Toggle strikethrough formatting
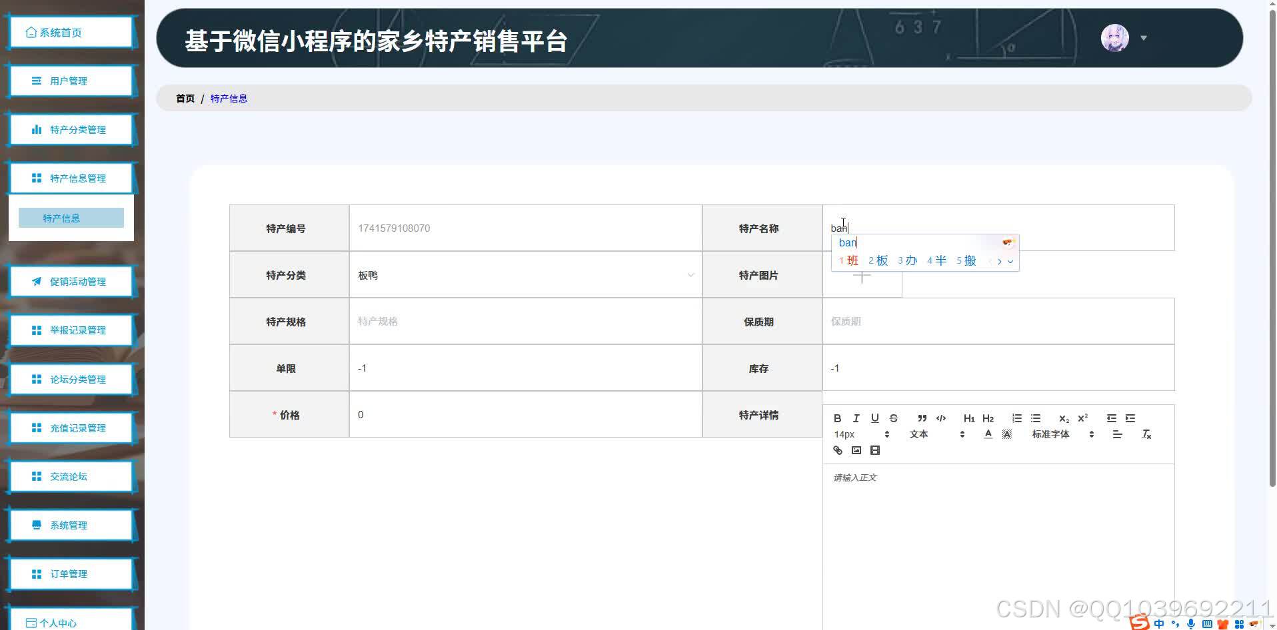 point(893,418)
